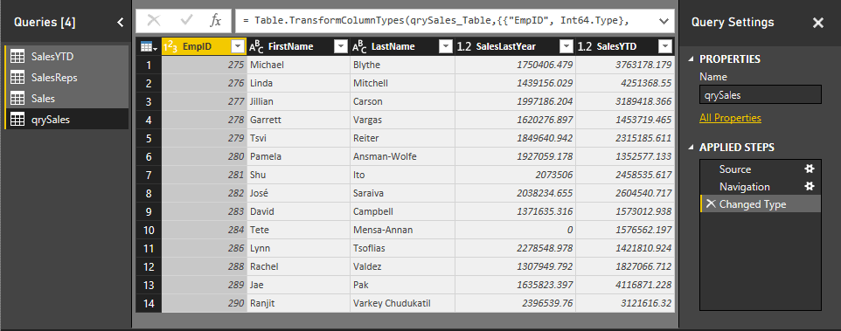Screen dimensions: 841x331
Task: Select the LastName column header
Action: click(x=402, y=47)
